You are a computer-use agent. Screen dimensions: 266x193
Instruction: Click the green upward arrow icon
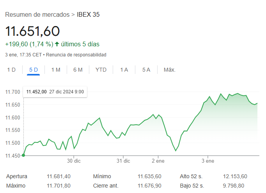(x=57, y=44)
